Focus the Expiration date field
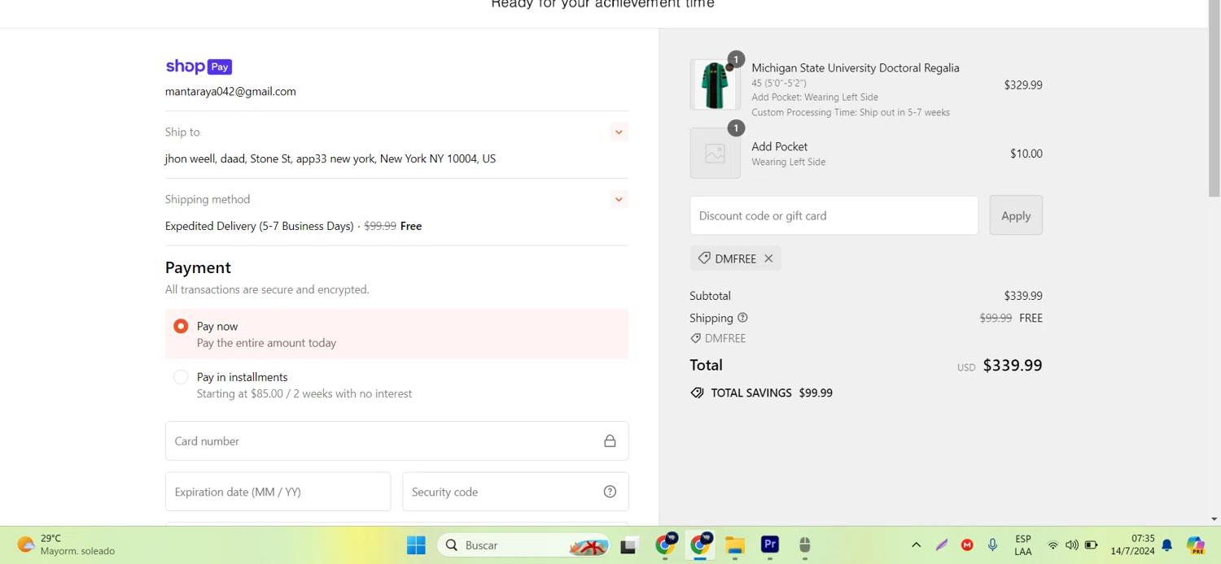Image resolution: width=1221 pixels, height=564 pixels. click(278, 492)
